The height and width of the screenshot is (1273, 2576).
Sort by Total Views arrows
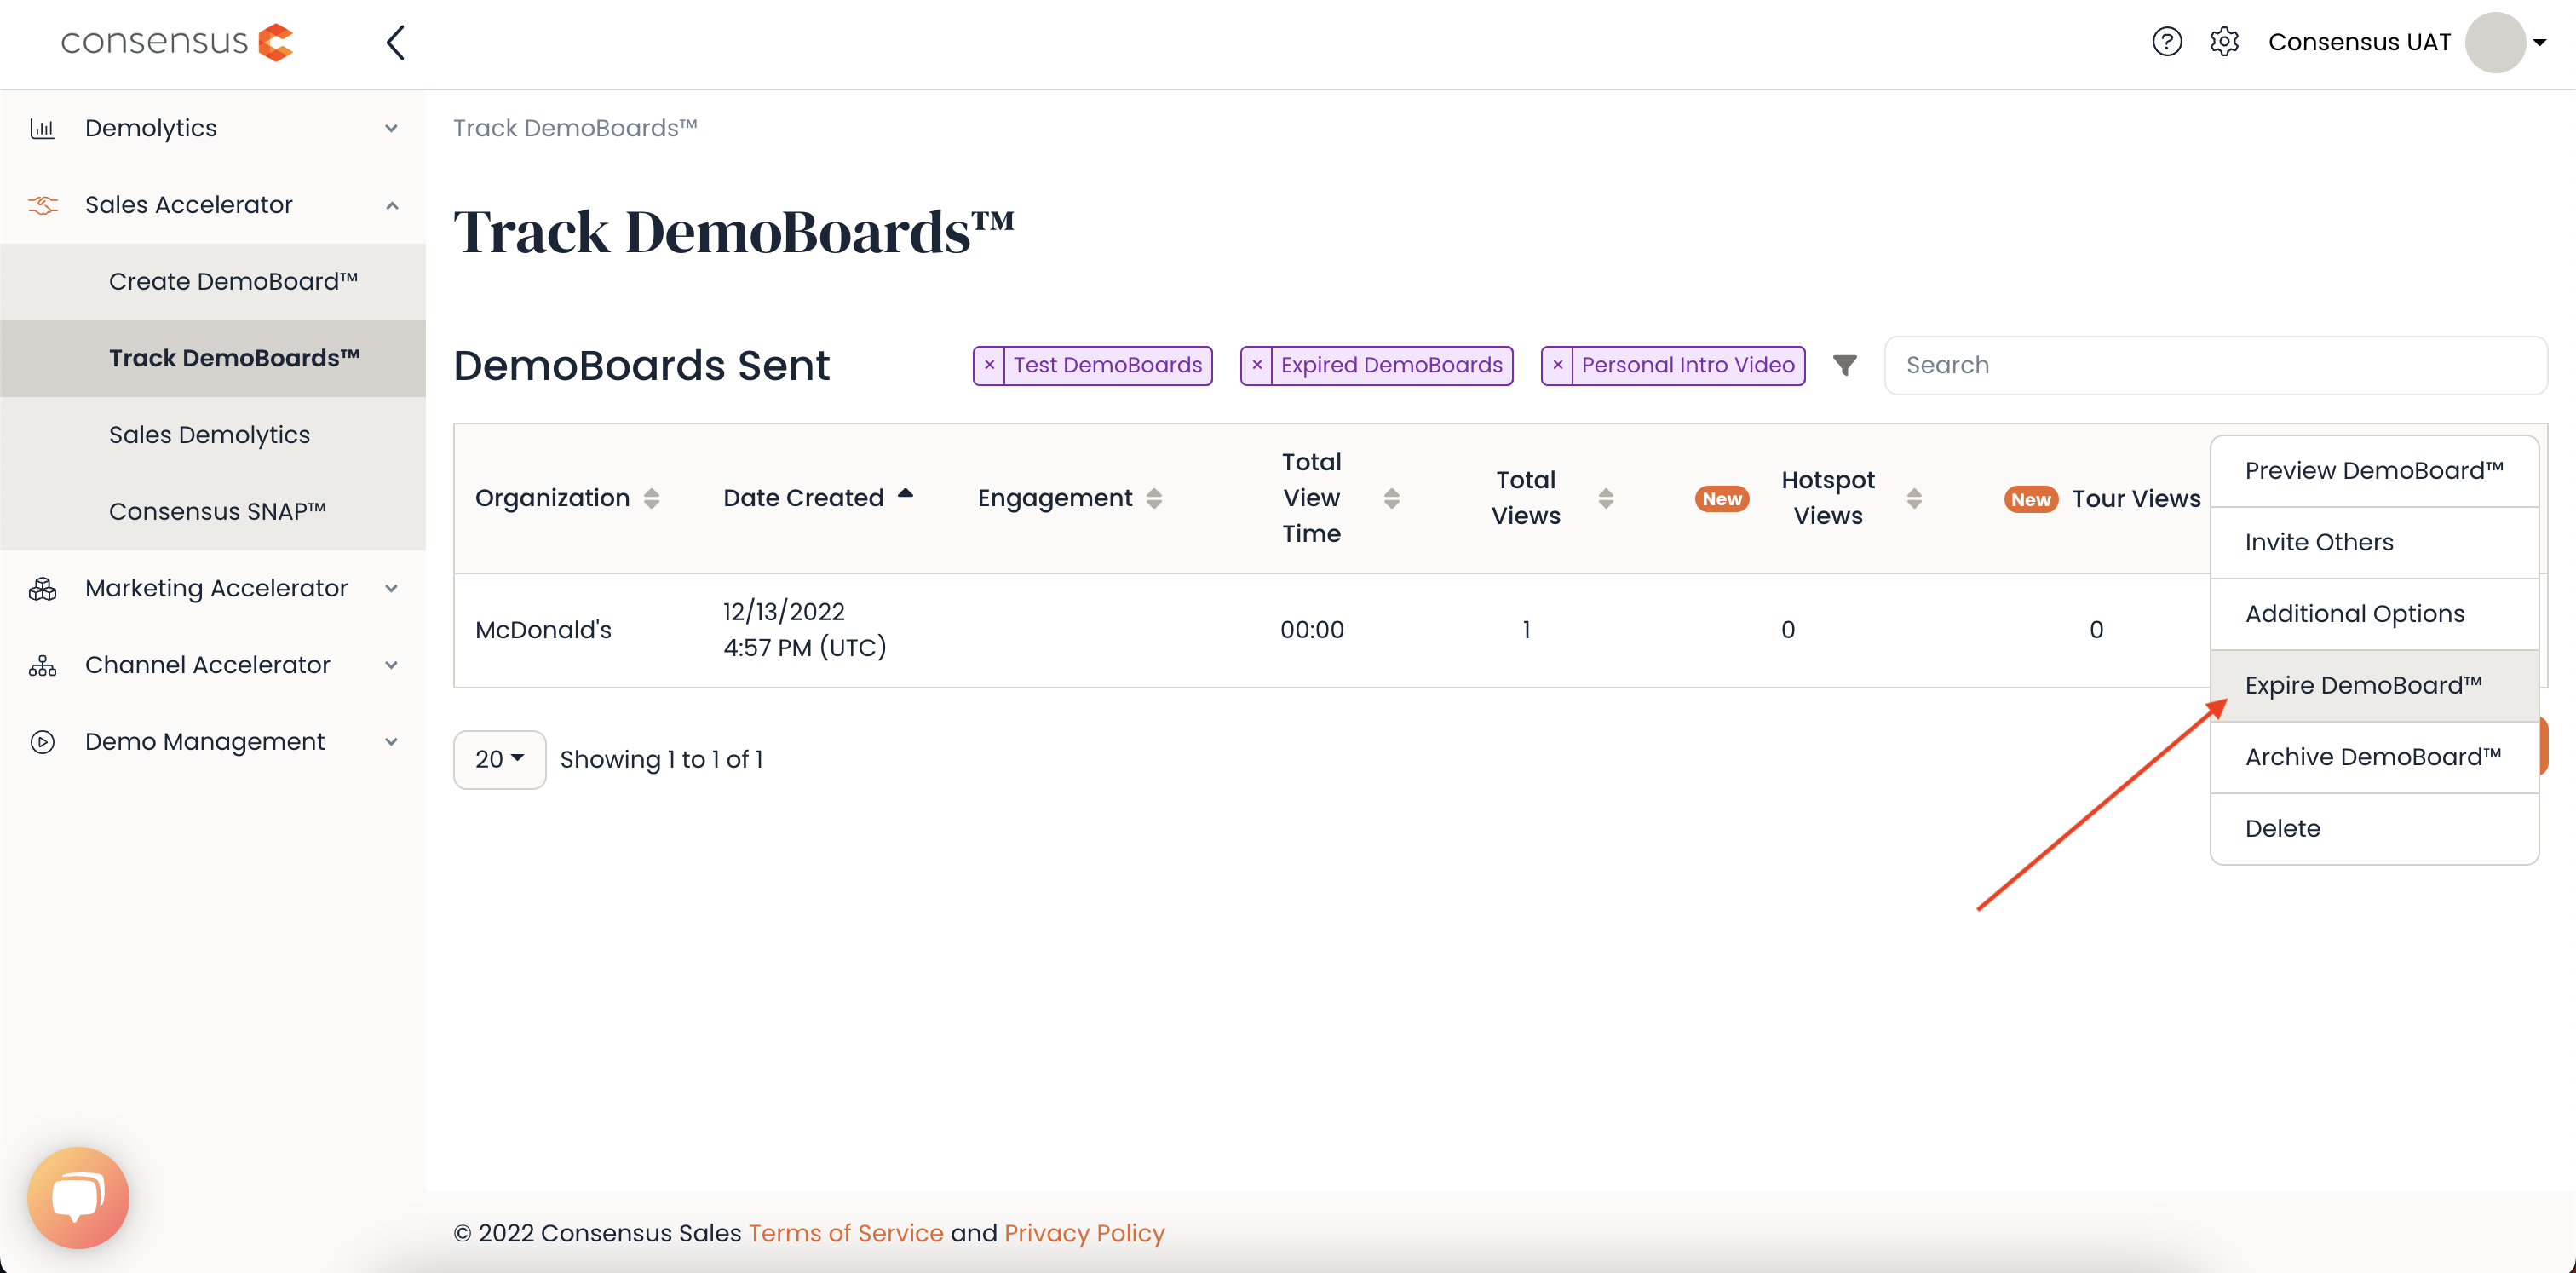[x=1605, y=498]
